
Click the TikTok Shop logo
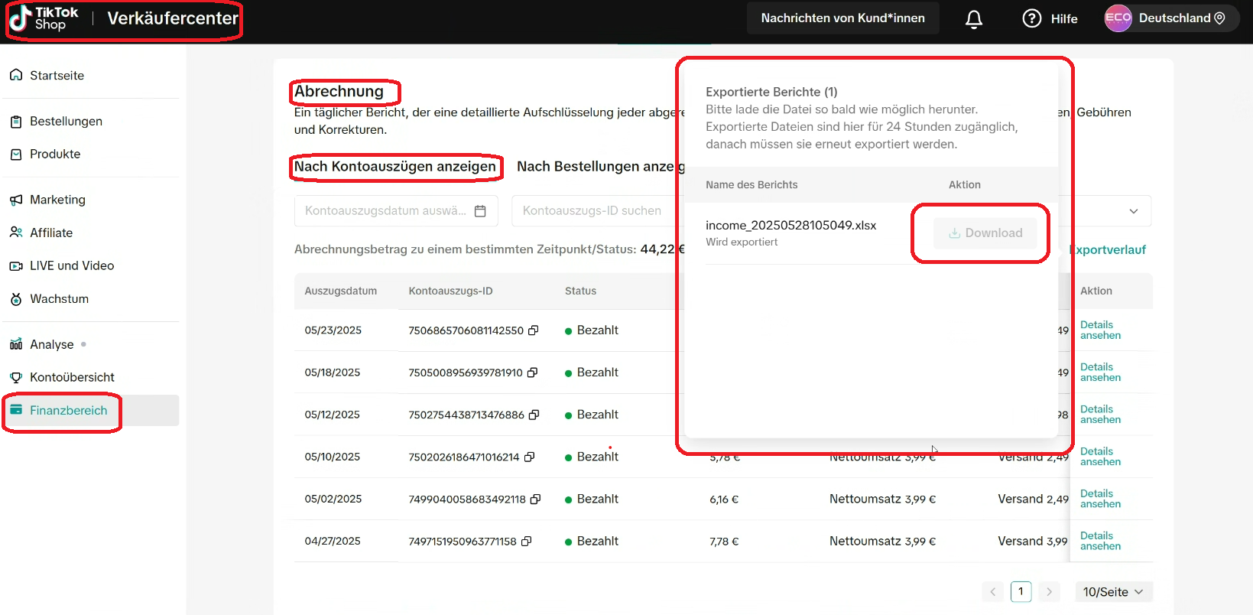coord(44,18)
